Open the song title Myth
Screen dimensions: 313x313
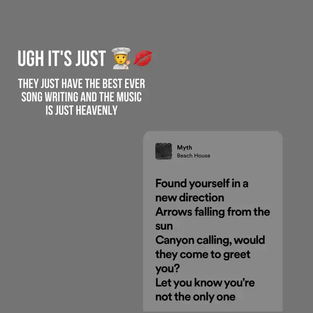184,148
